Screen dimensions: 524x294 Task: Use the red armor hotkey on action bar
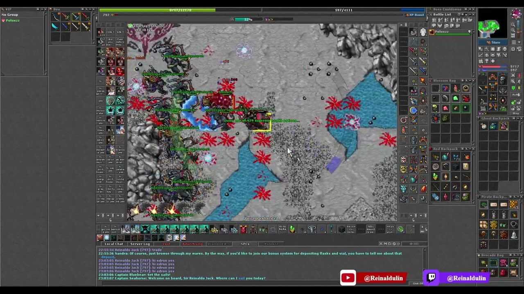[244, 229]
